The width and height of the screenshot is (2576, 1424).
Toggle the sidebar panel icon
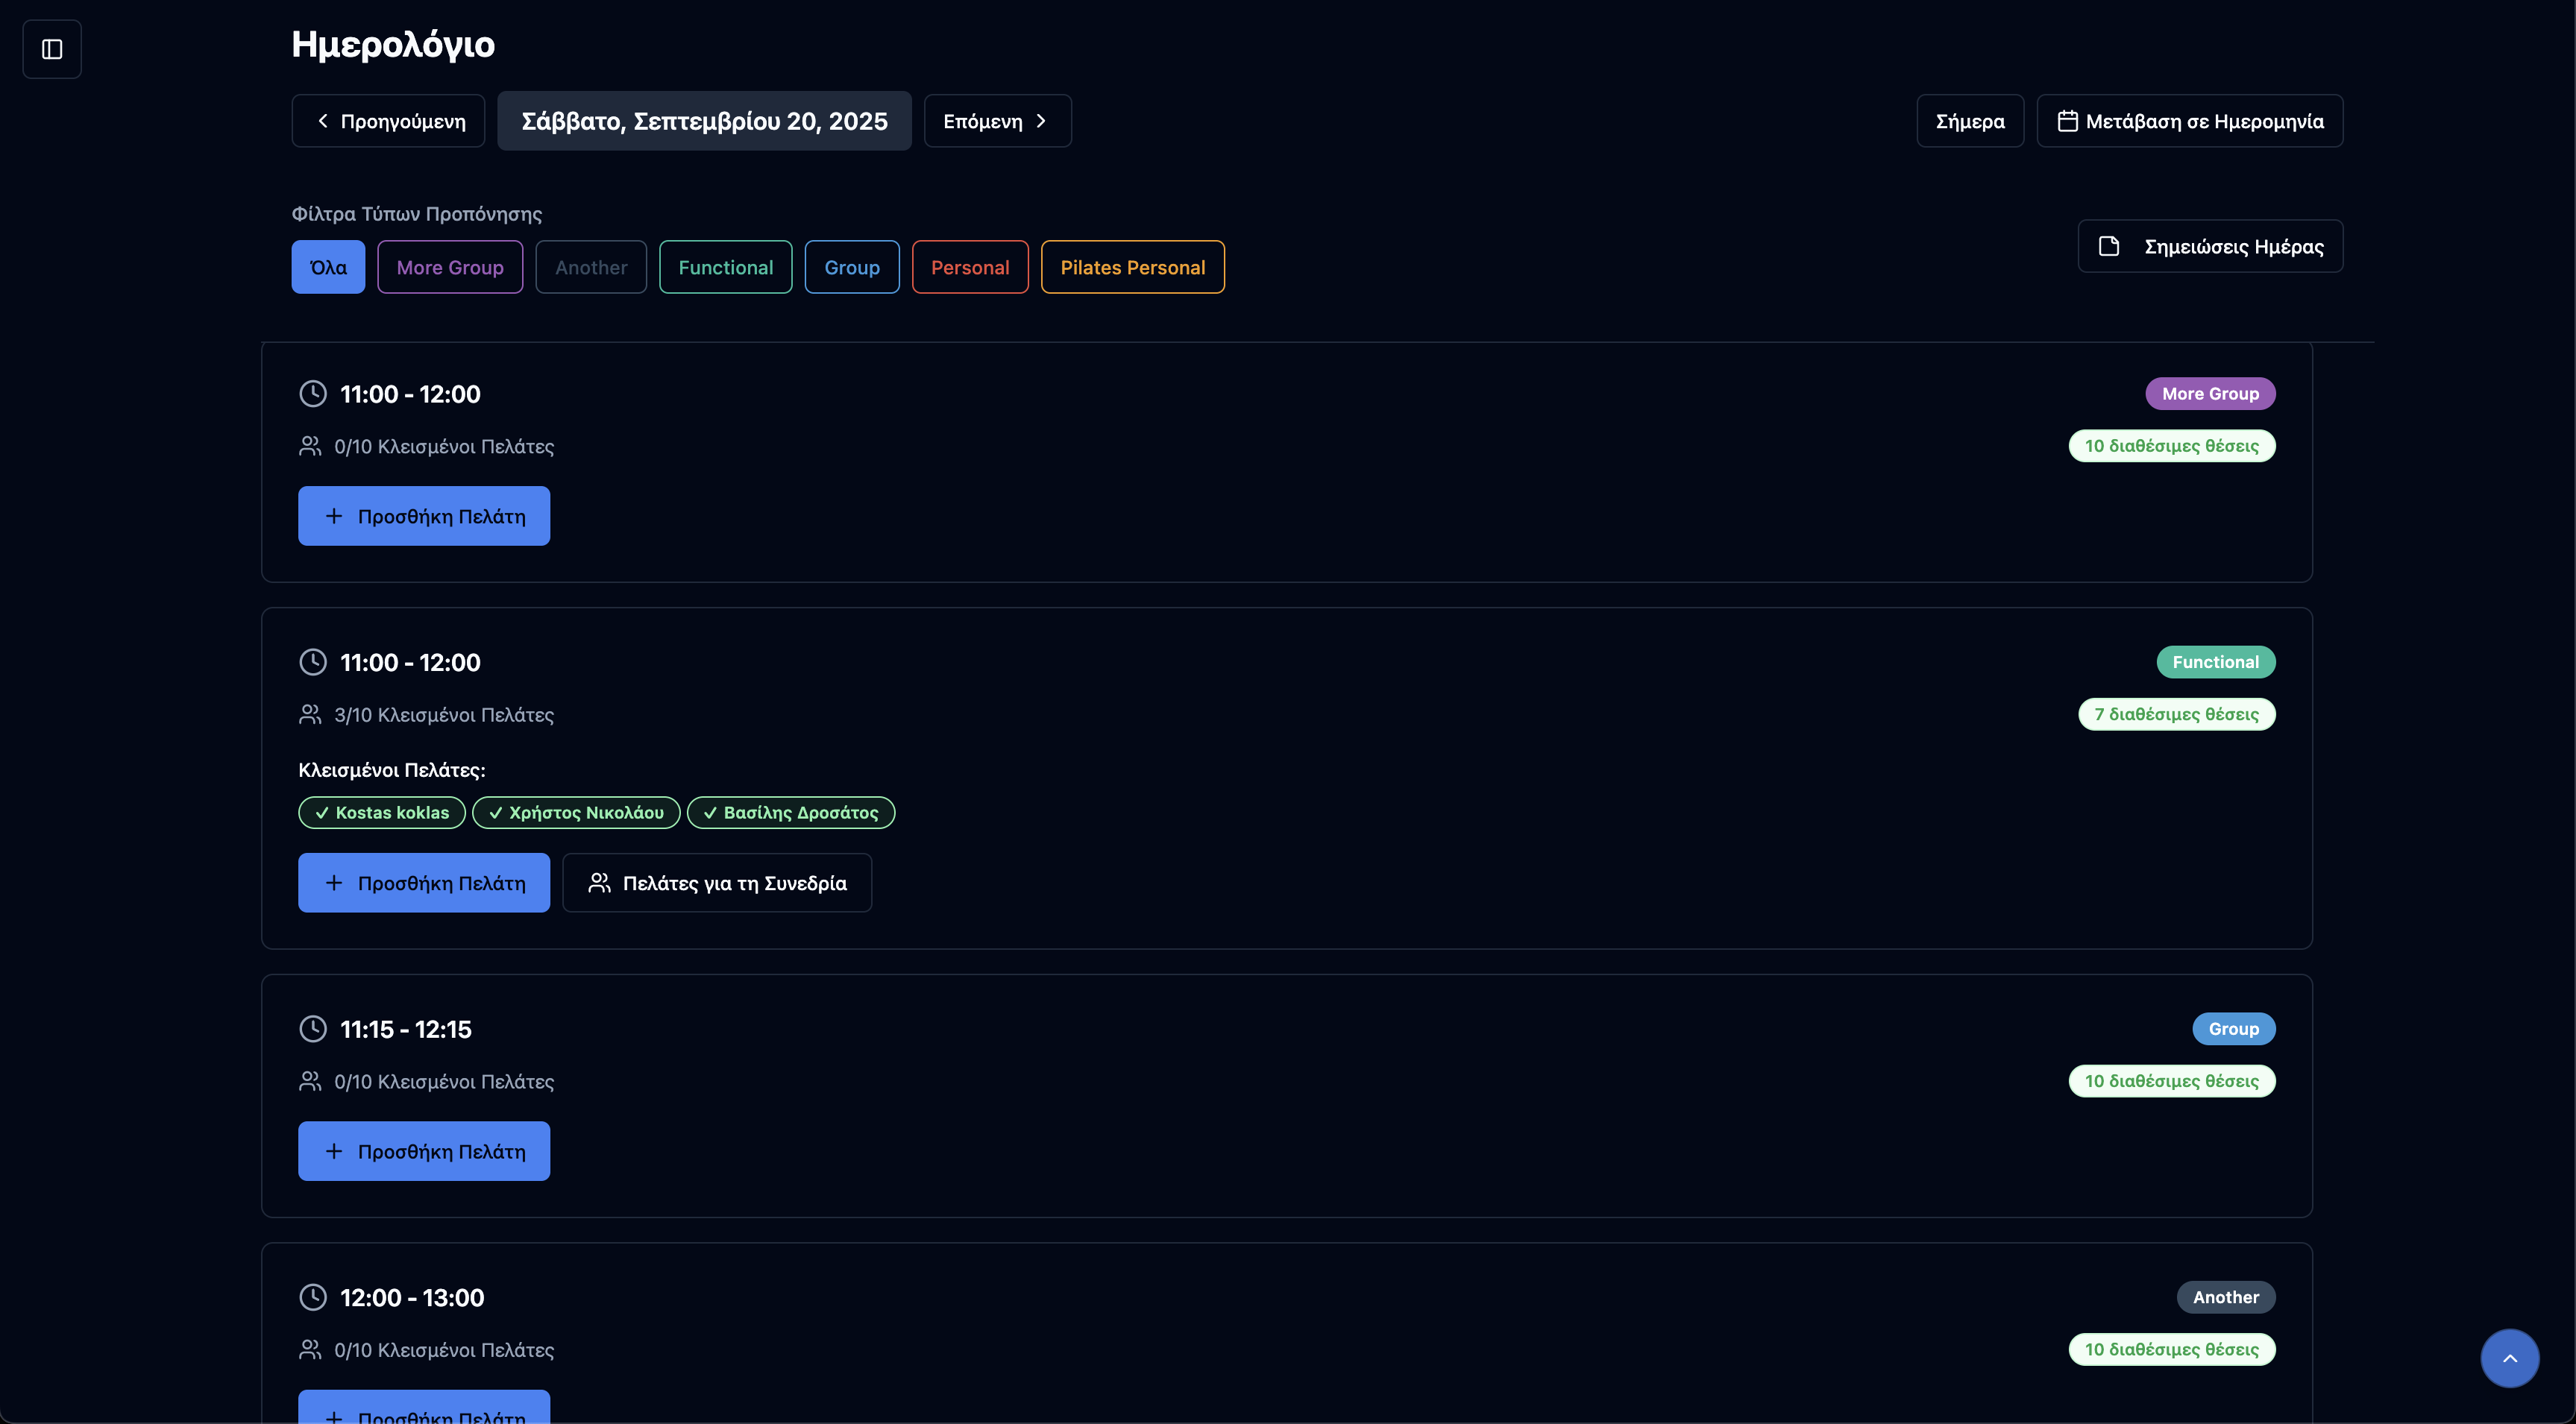[52, 49]
